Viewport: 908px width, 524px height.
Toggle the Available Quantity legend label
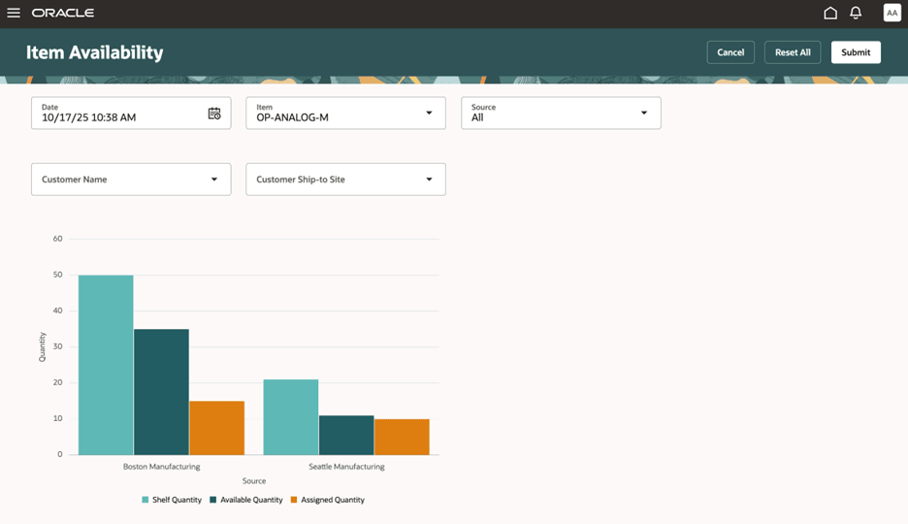pos(251,500)
